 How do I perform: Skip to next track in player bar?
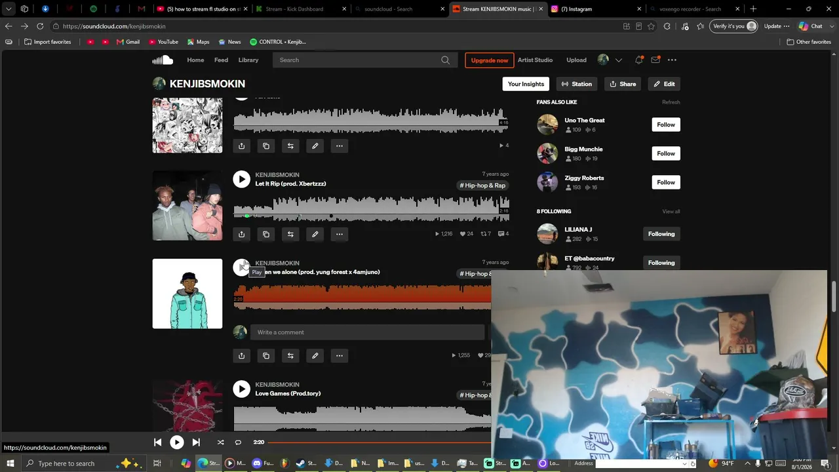pyautogui.click(x=196, y=442)
